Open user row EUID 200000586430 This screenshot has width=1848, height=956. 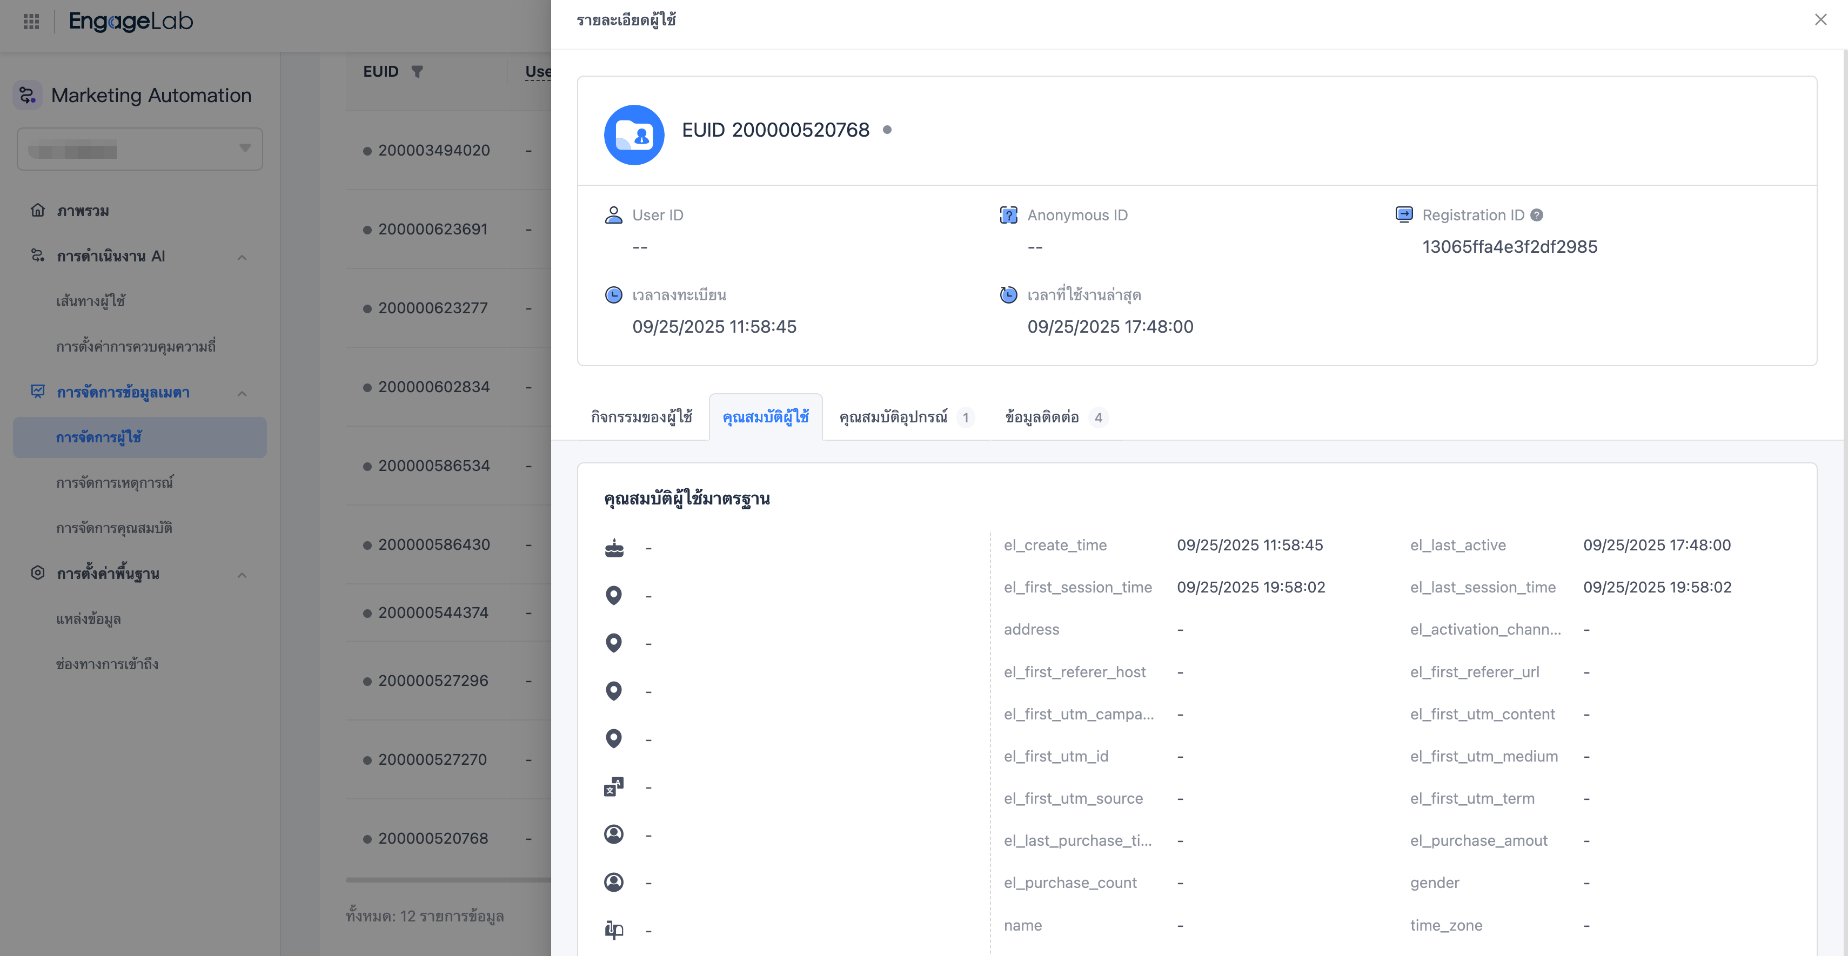[434, 545]
